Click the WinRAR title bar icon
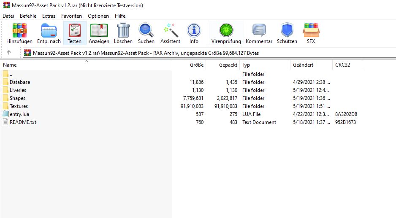 pos(6,5)
